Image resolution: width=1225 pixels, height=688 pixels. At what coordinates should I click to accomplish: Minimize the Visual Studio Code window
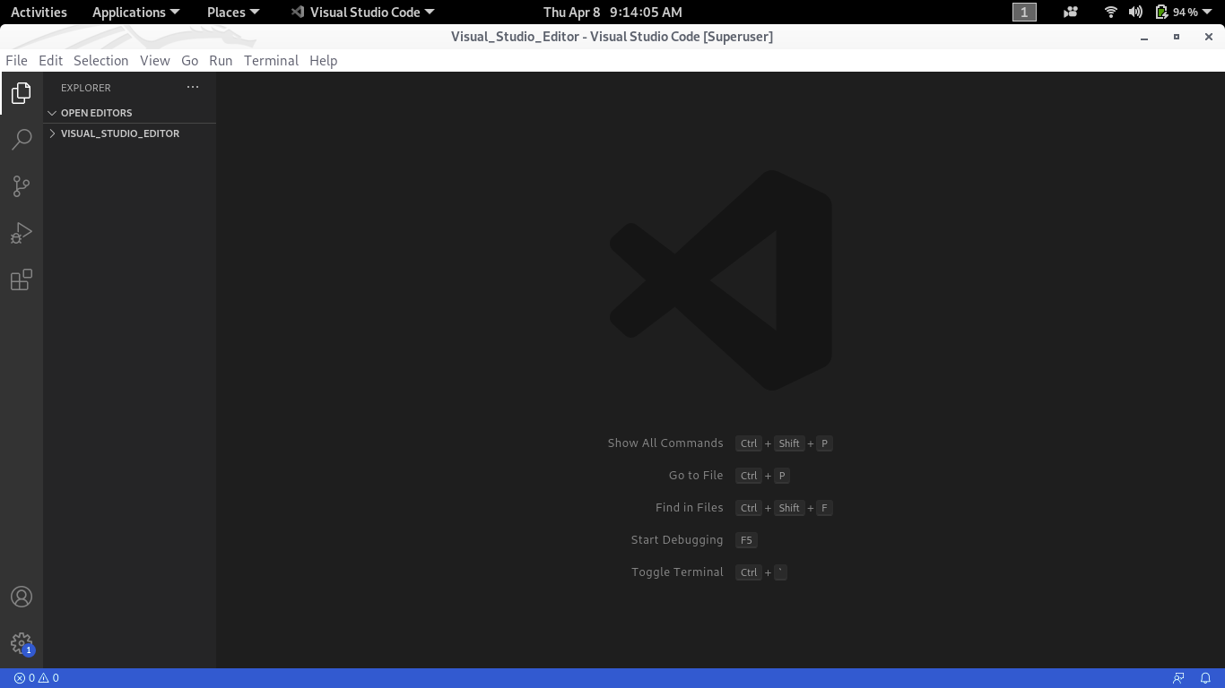[1144, 37]
